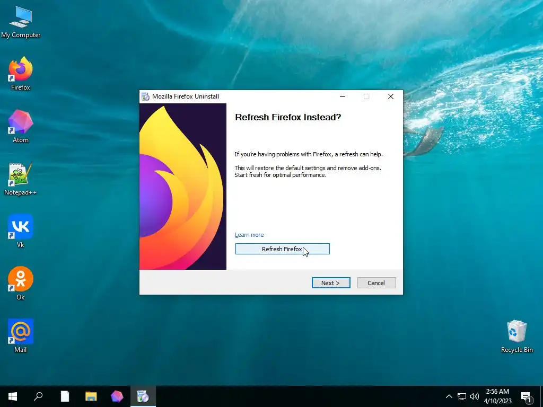543x407 pixels.
Task: Show hidden system tray icons
Action: pos(449,396)
